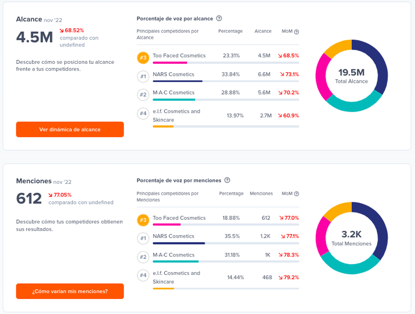Select Too Faced Cosmetics in Alcance table
The height and width of the screenshot is (314, 415).
pyautogui.click(x=179, y=56)
